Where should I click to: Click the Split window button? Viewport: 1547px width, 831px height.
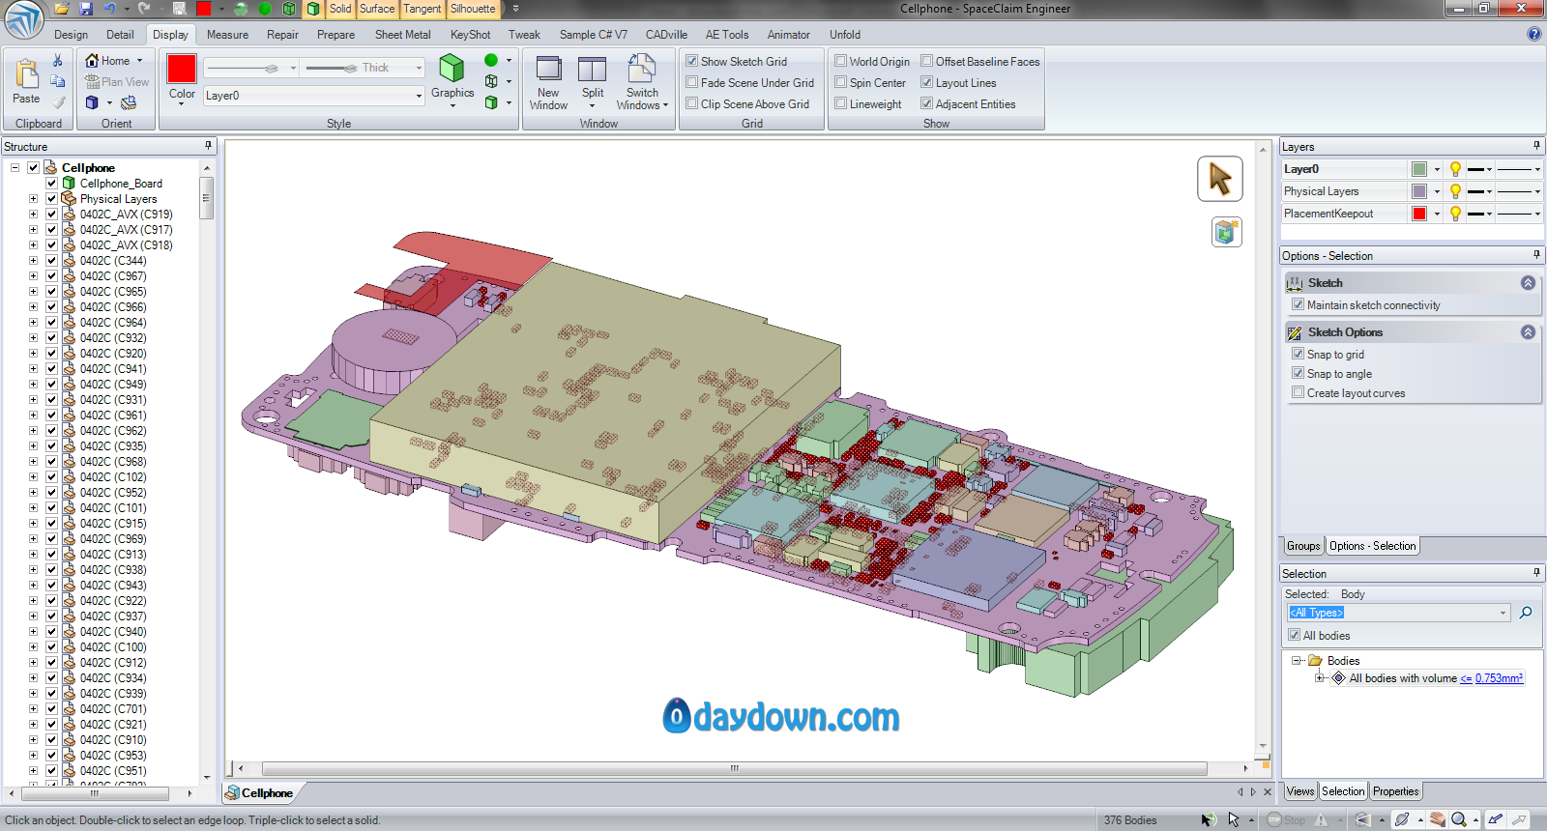click(592, 82)
